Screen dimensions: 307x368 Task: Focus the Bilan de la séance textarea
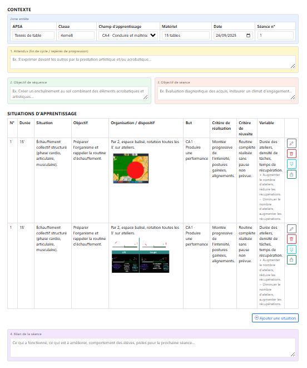[153, 348]
